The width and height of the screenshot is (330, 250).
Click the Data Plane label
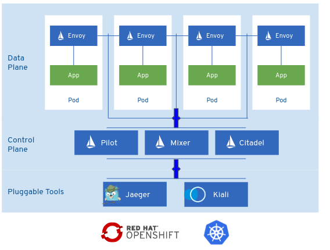click(17, 63)
